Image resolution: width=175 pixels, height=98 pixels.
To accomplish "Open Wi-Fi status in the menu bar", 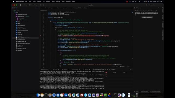I will [139, 2].
